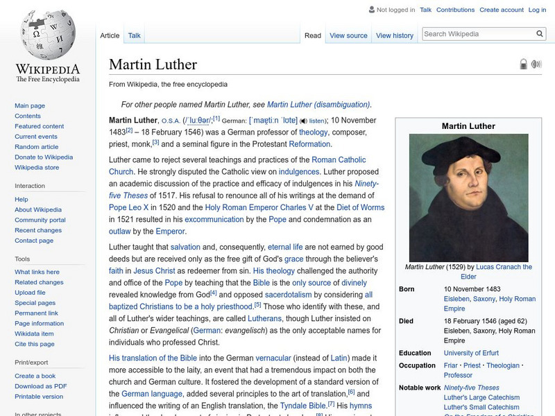The width and height of the screenshot is (555, 416).
Task: Click footnote reference [4] after 'from God'
Action: click(x=214, y=293)
